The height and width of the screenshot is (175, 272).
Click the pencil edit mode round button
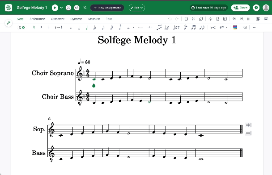click(8, 23)
